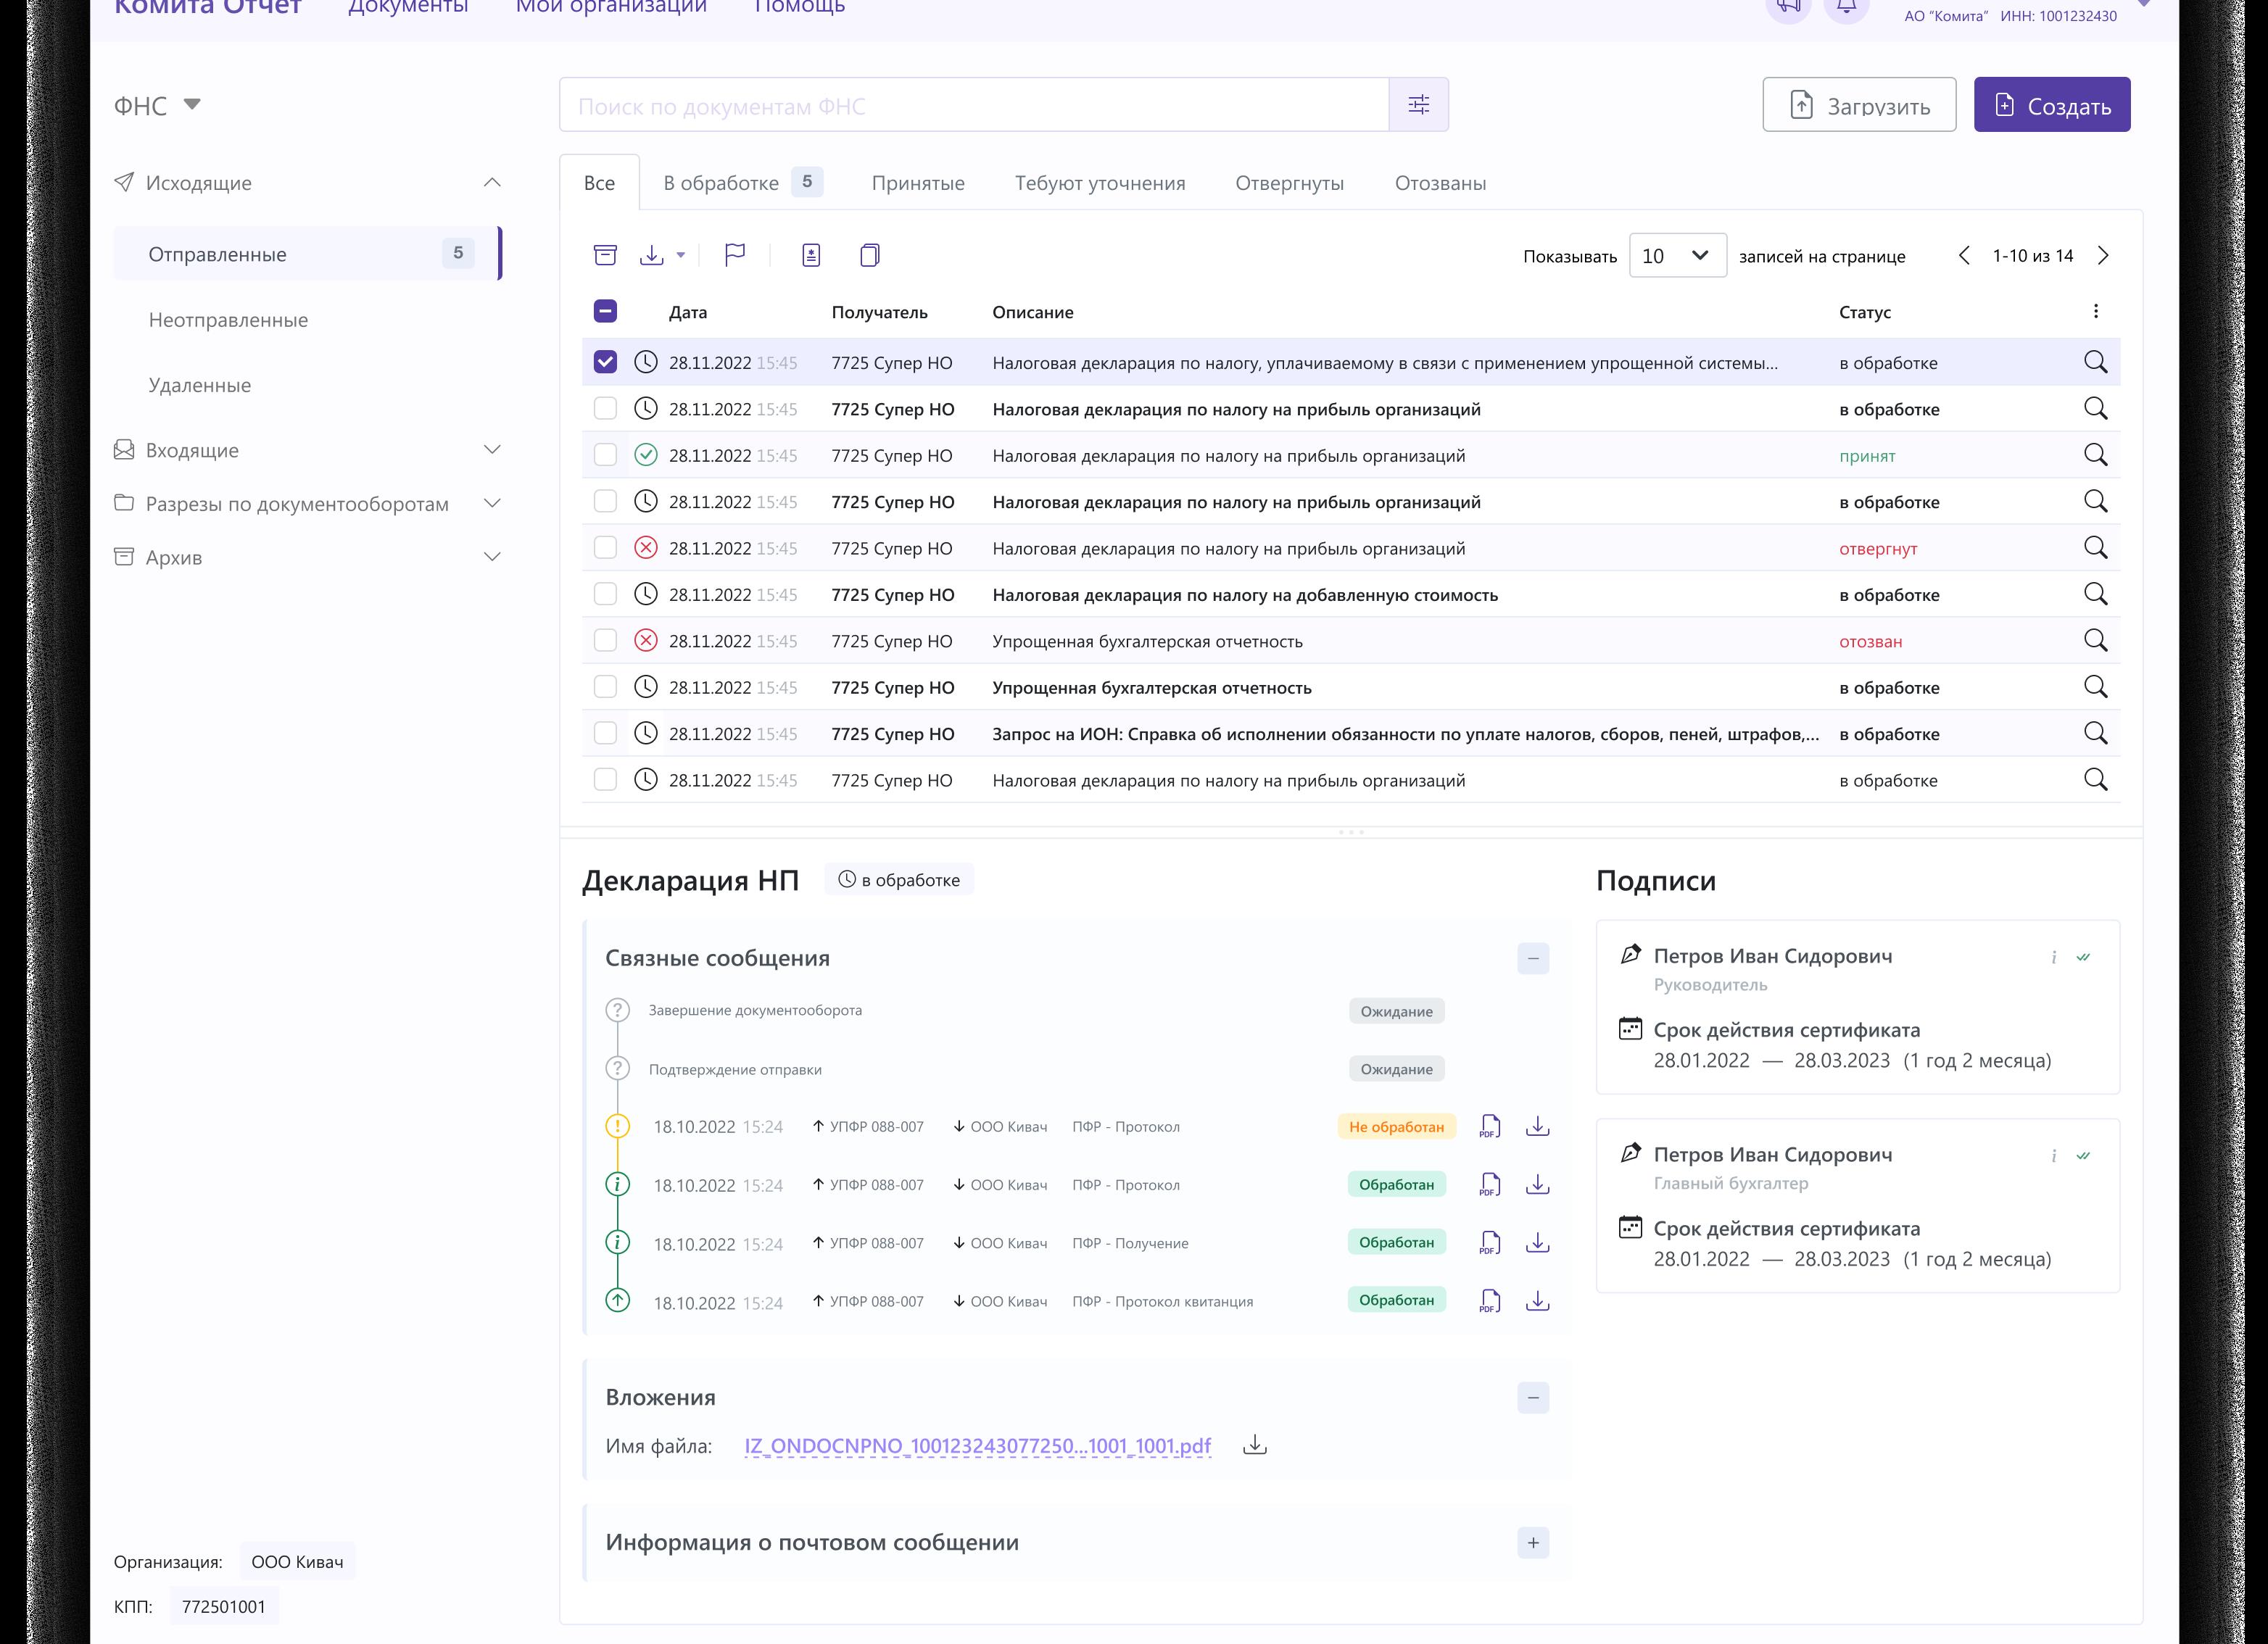Open the three-dot column options menu
This screenshot has width=2268, height=1644.
[2096, 311]
